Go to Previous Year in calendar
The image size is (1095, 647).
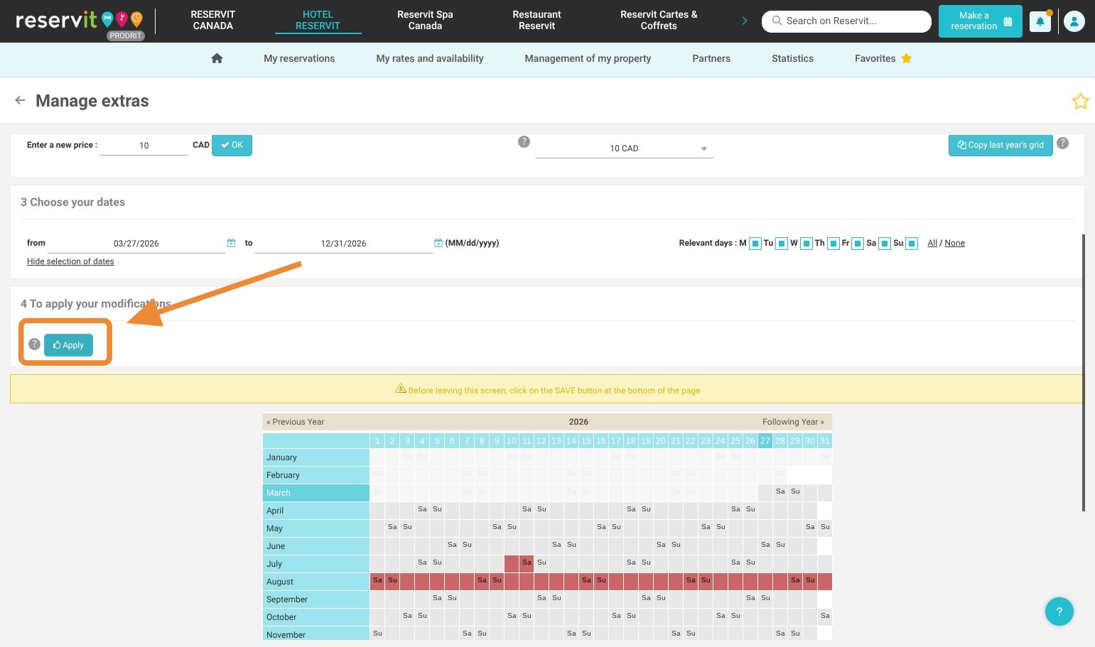pyautogui.click(x=296, y=422)
